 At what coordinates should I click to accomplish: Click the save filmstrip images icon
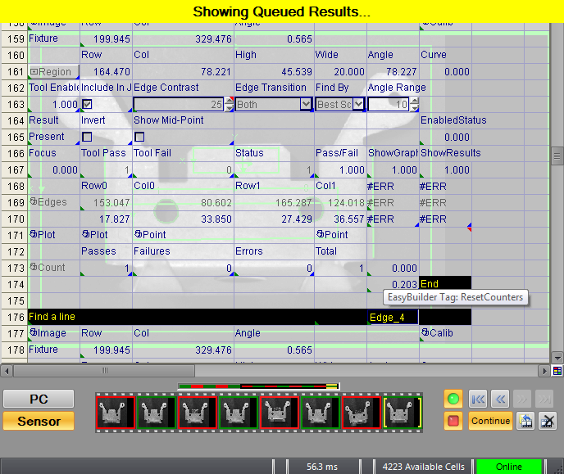[x=527, y=421]
